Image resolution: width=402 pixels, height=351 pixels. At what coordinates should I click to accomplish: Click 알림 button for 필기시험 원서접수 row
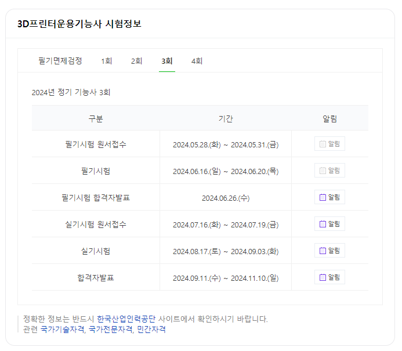point(329,144)
